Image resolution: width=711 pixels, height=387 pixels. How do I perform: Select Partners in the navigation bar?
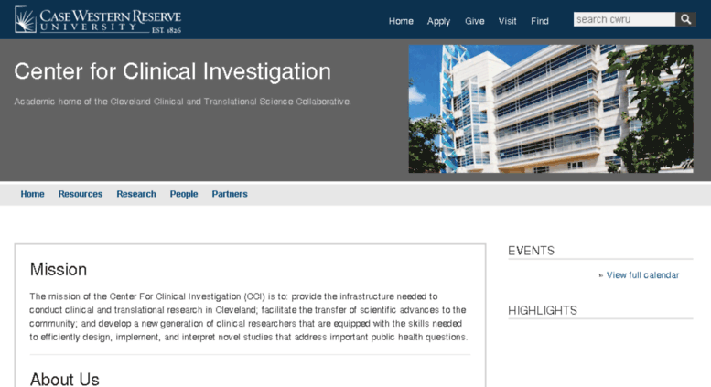[x=230, y=194]
